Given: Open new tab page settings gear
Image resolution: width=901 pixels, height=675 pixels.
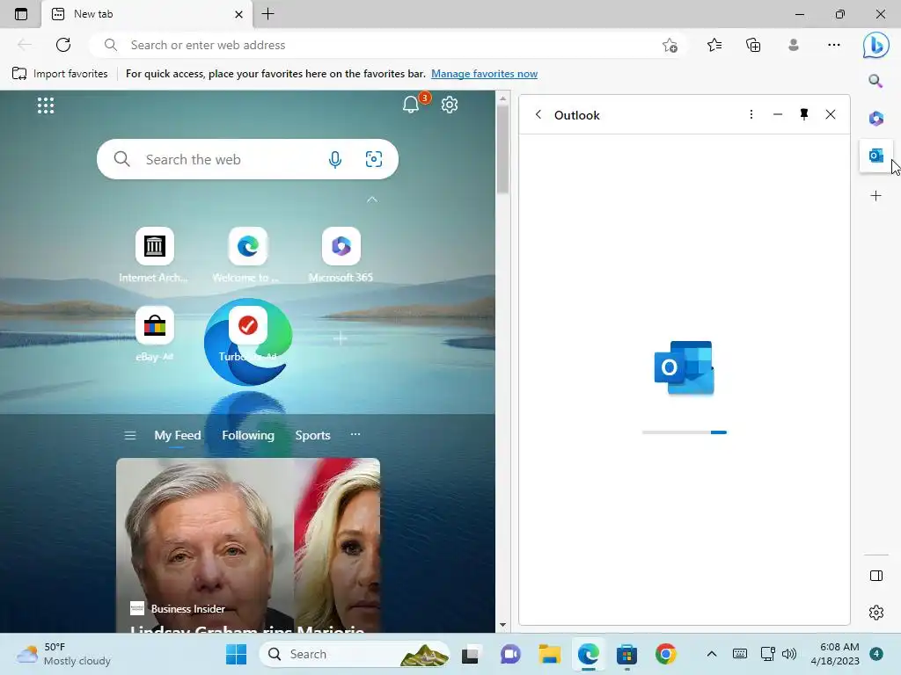Looking at the screenshot, I should (450, 105).
